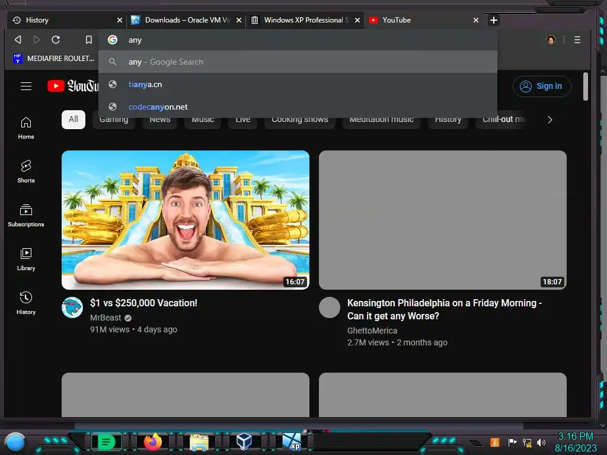
Task: Open the Kensington Philadelphia video thumbnail
Action: [442, 220]
